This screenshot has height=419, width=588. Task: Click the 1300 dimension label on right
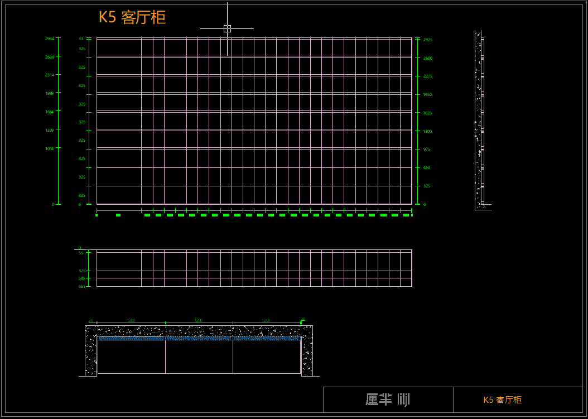[427, 132]
